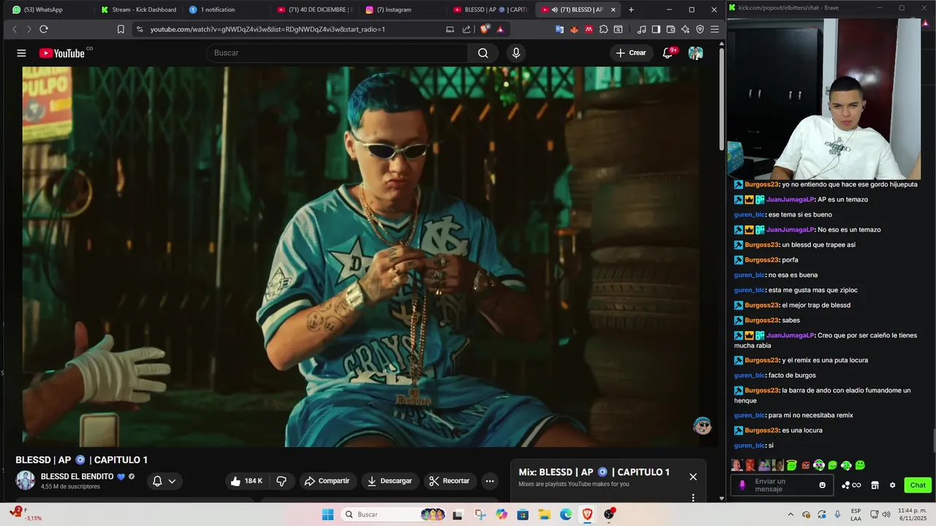Click the green Chat send button

pos(918,485)
